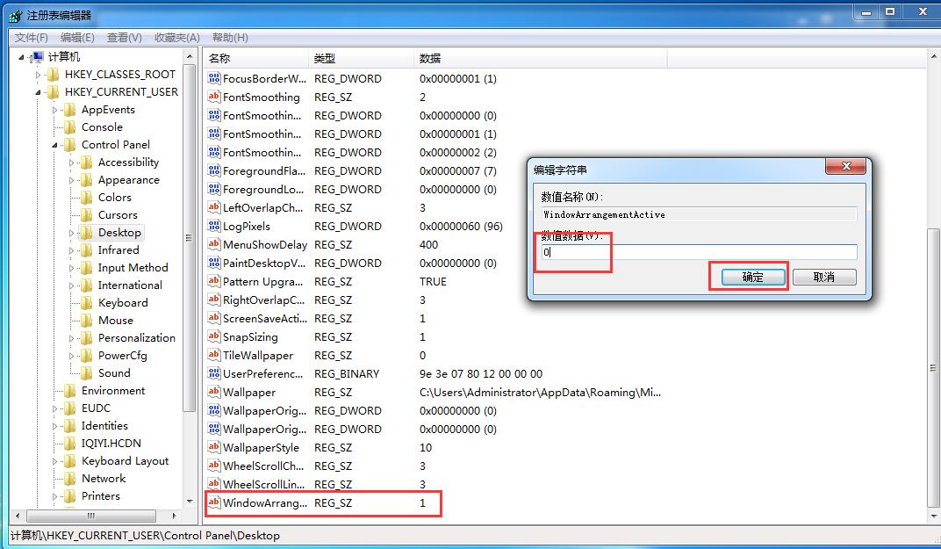Screen dimensions: 941x549
Task: Expand the HKEY_CLASSES_ROOT branch
Action: (x=37, y=74)
